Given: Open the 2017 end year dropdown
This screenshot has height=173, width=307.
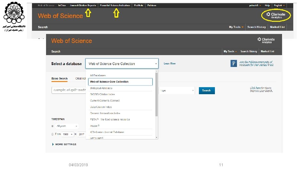Looking at the screenshot, I should tap(82, 134).
